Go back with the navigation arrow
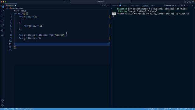 [65, 2]
